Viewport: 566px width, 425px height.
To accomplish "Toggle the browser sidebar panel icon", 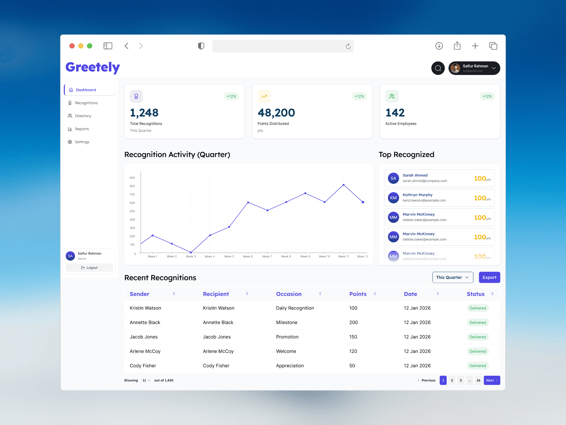I will coord(108,46).
